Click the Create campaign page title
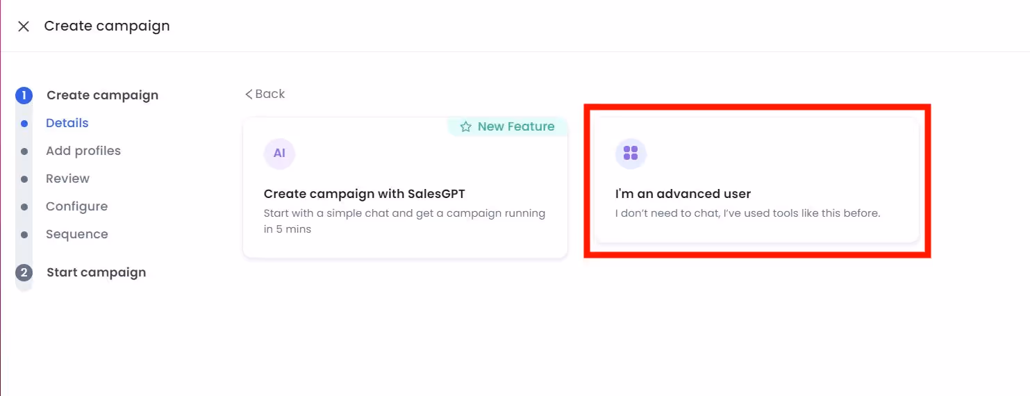The image size is (1030, 396). click(107, 26)
